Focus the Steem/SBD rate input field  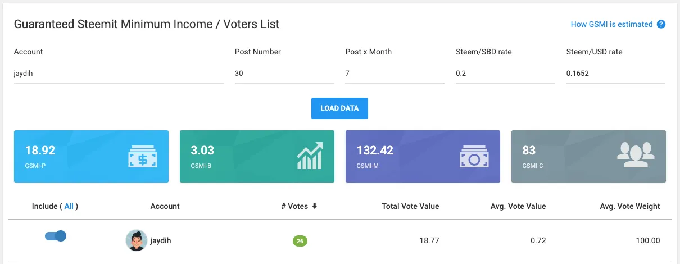click(505, 73)
